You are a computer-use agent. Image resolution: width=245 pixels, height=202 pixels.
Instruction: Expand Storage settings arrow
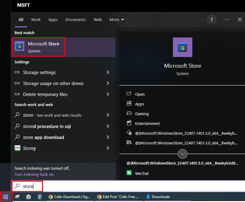pyautogui.click(x=108, y=73)
